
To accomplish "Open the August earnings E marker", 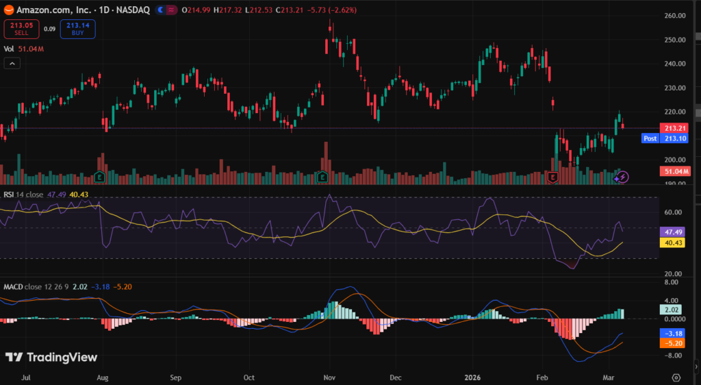I will coord(101,177).
